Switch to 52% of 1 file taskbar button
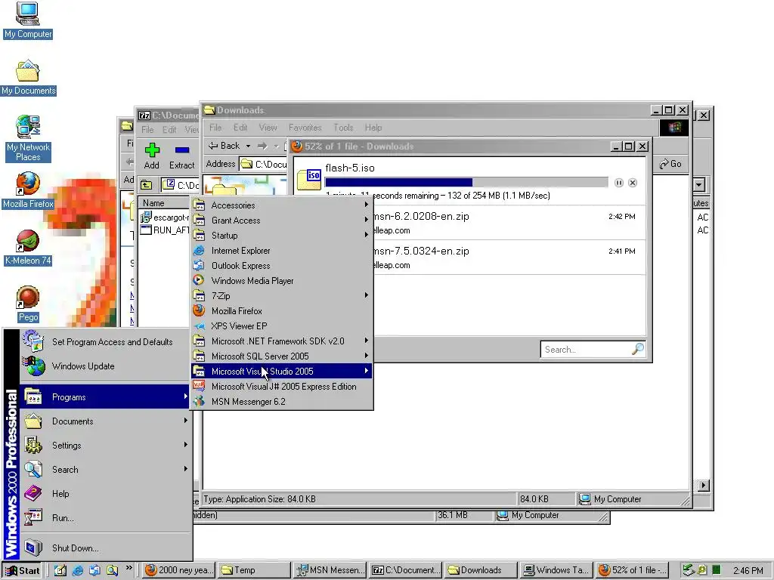 (633, 570)
